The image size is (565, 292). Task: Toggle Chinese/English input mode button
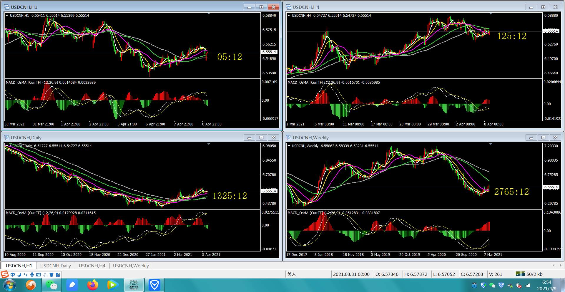point(13,275)
